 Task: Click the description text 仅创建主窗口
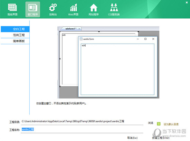tap(61, 103)
